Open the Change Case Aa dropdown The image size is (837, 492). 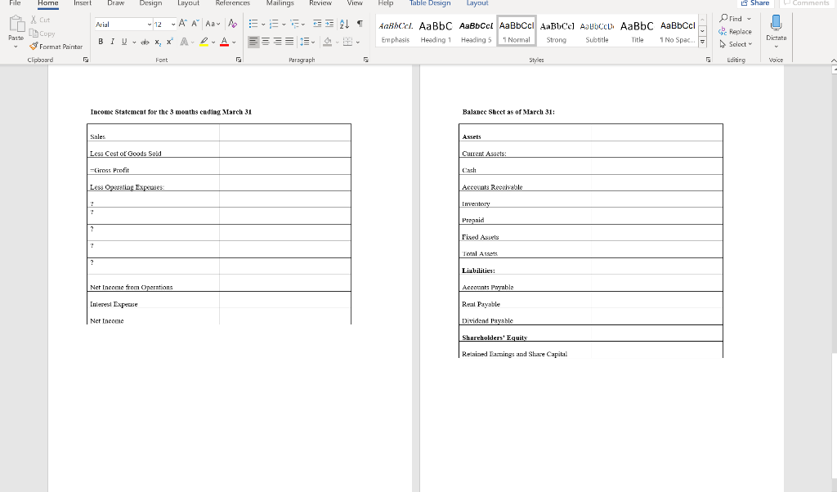pos(213,24)
